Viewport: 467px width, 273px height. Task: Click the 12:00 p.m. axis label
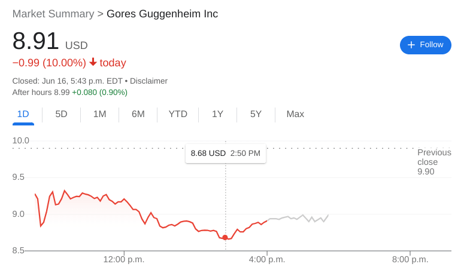click(x=124, y=259)
